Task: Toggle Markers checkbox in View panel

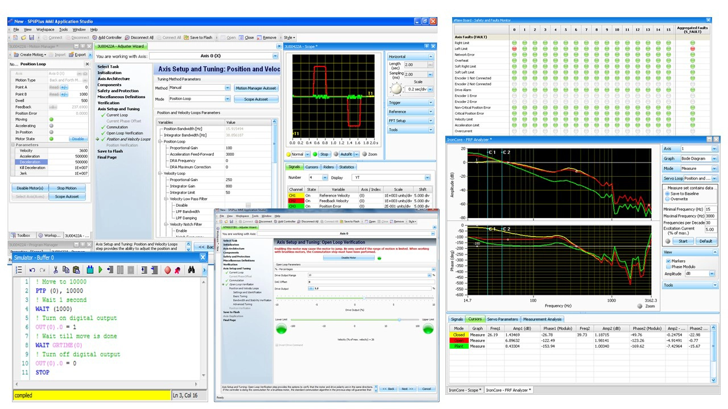Action: 668,261
